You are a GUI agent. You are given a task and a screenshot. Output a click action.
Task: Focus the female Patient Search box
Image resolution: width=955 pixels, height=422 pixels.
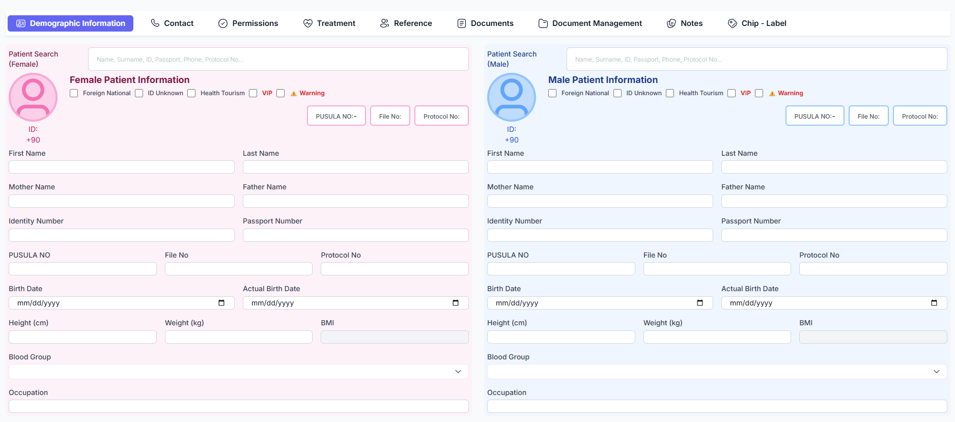pyautogui.click(x=278, y=60)
